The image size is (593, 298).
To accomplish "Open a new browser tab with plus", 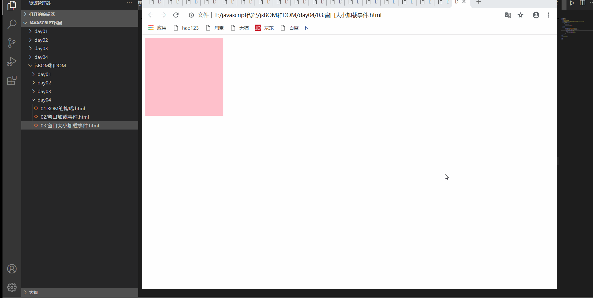I will [x=479, y=2].
